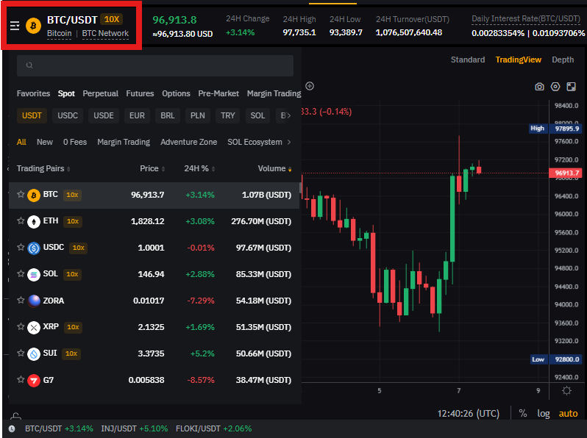Screen dimensions: 587x438
Task: Click the USDC coin icon in list
Action: 34,248
